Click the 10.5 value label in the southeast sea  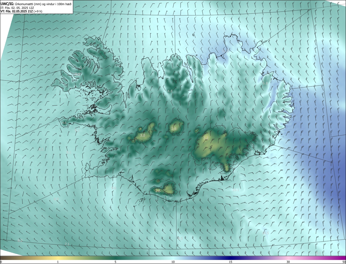point(265,233)
